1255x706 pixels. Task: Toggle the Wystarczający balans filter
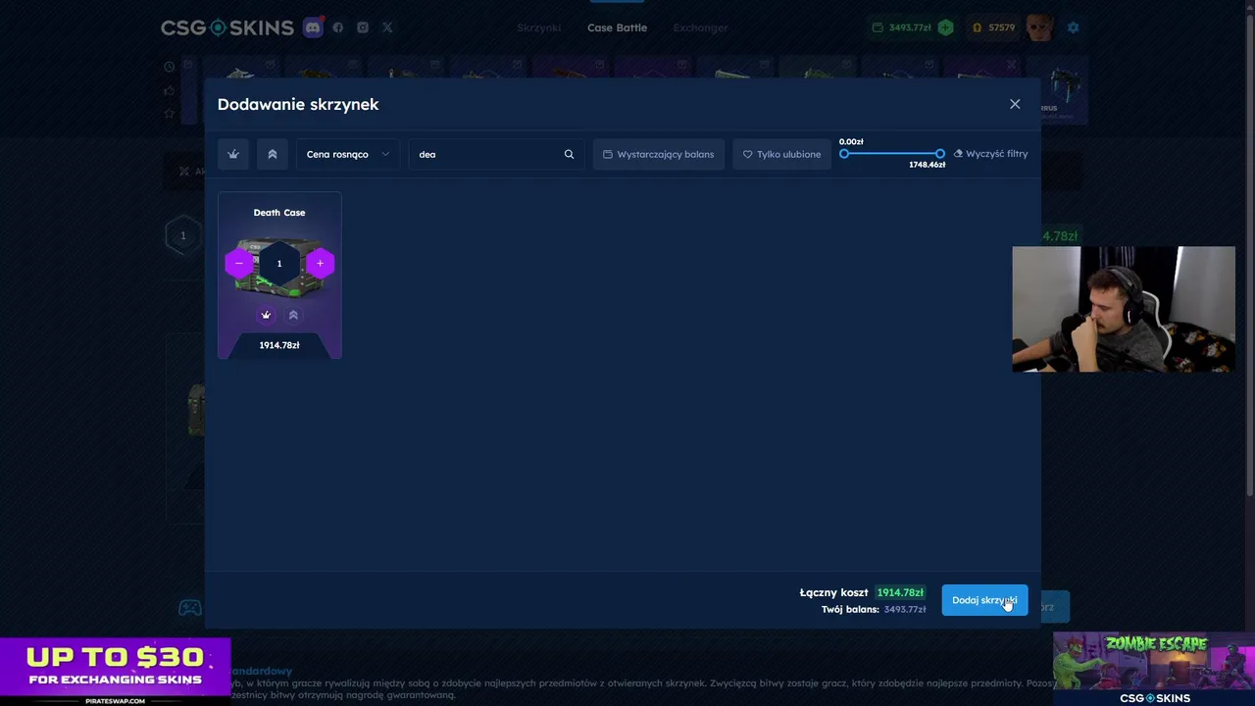click(x=659, y=154)
